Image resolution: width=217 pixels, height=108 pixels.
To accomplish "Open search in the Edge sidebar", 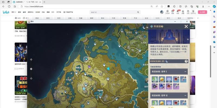I will 214,17.
